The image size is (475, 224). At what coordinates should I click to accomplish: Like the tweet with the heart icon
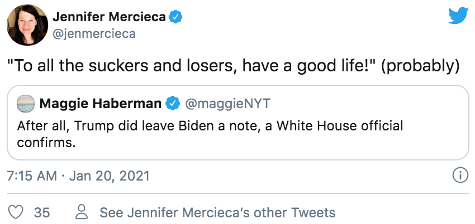16,212
